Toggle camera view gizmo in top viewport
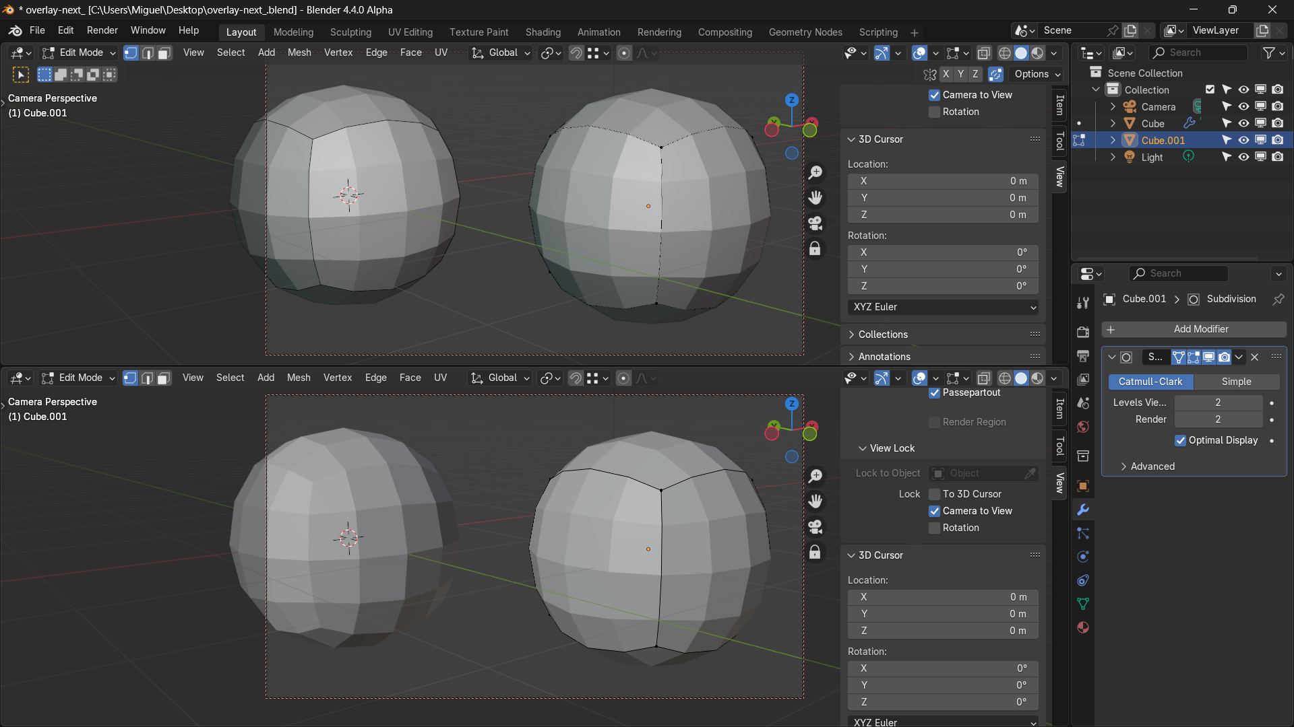1294x727 pixels. coord(815,223)
